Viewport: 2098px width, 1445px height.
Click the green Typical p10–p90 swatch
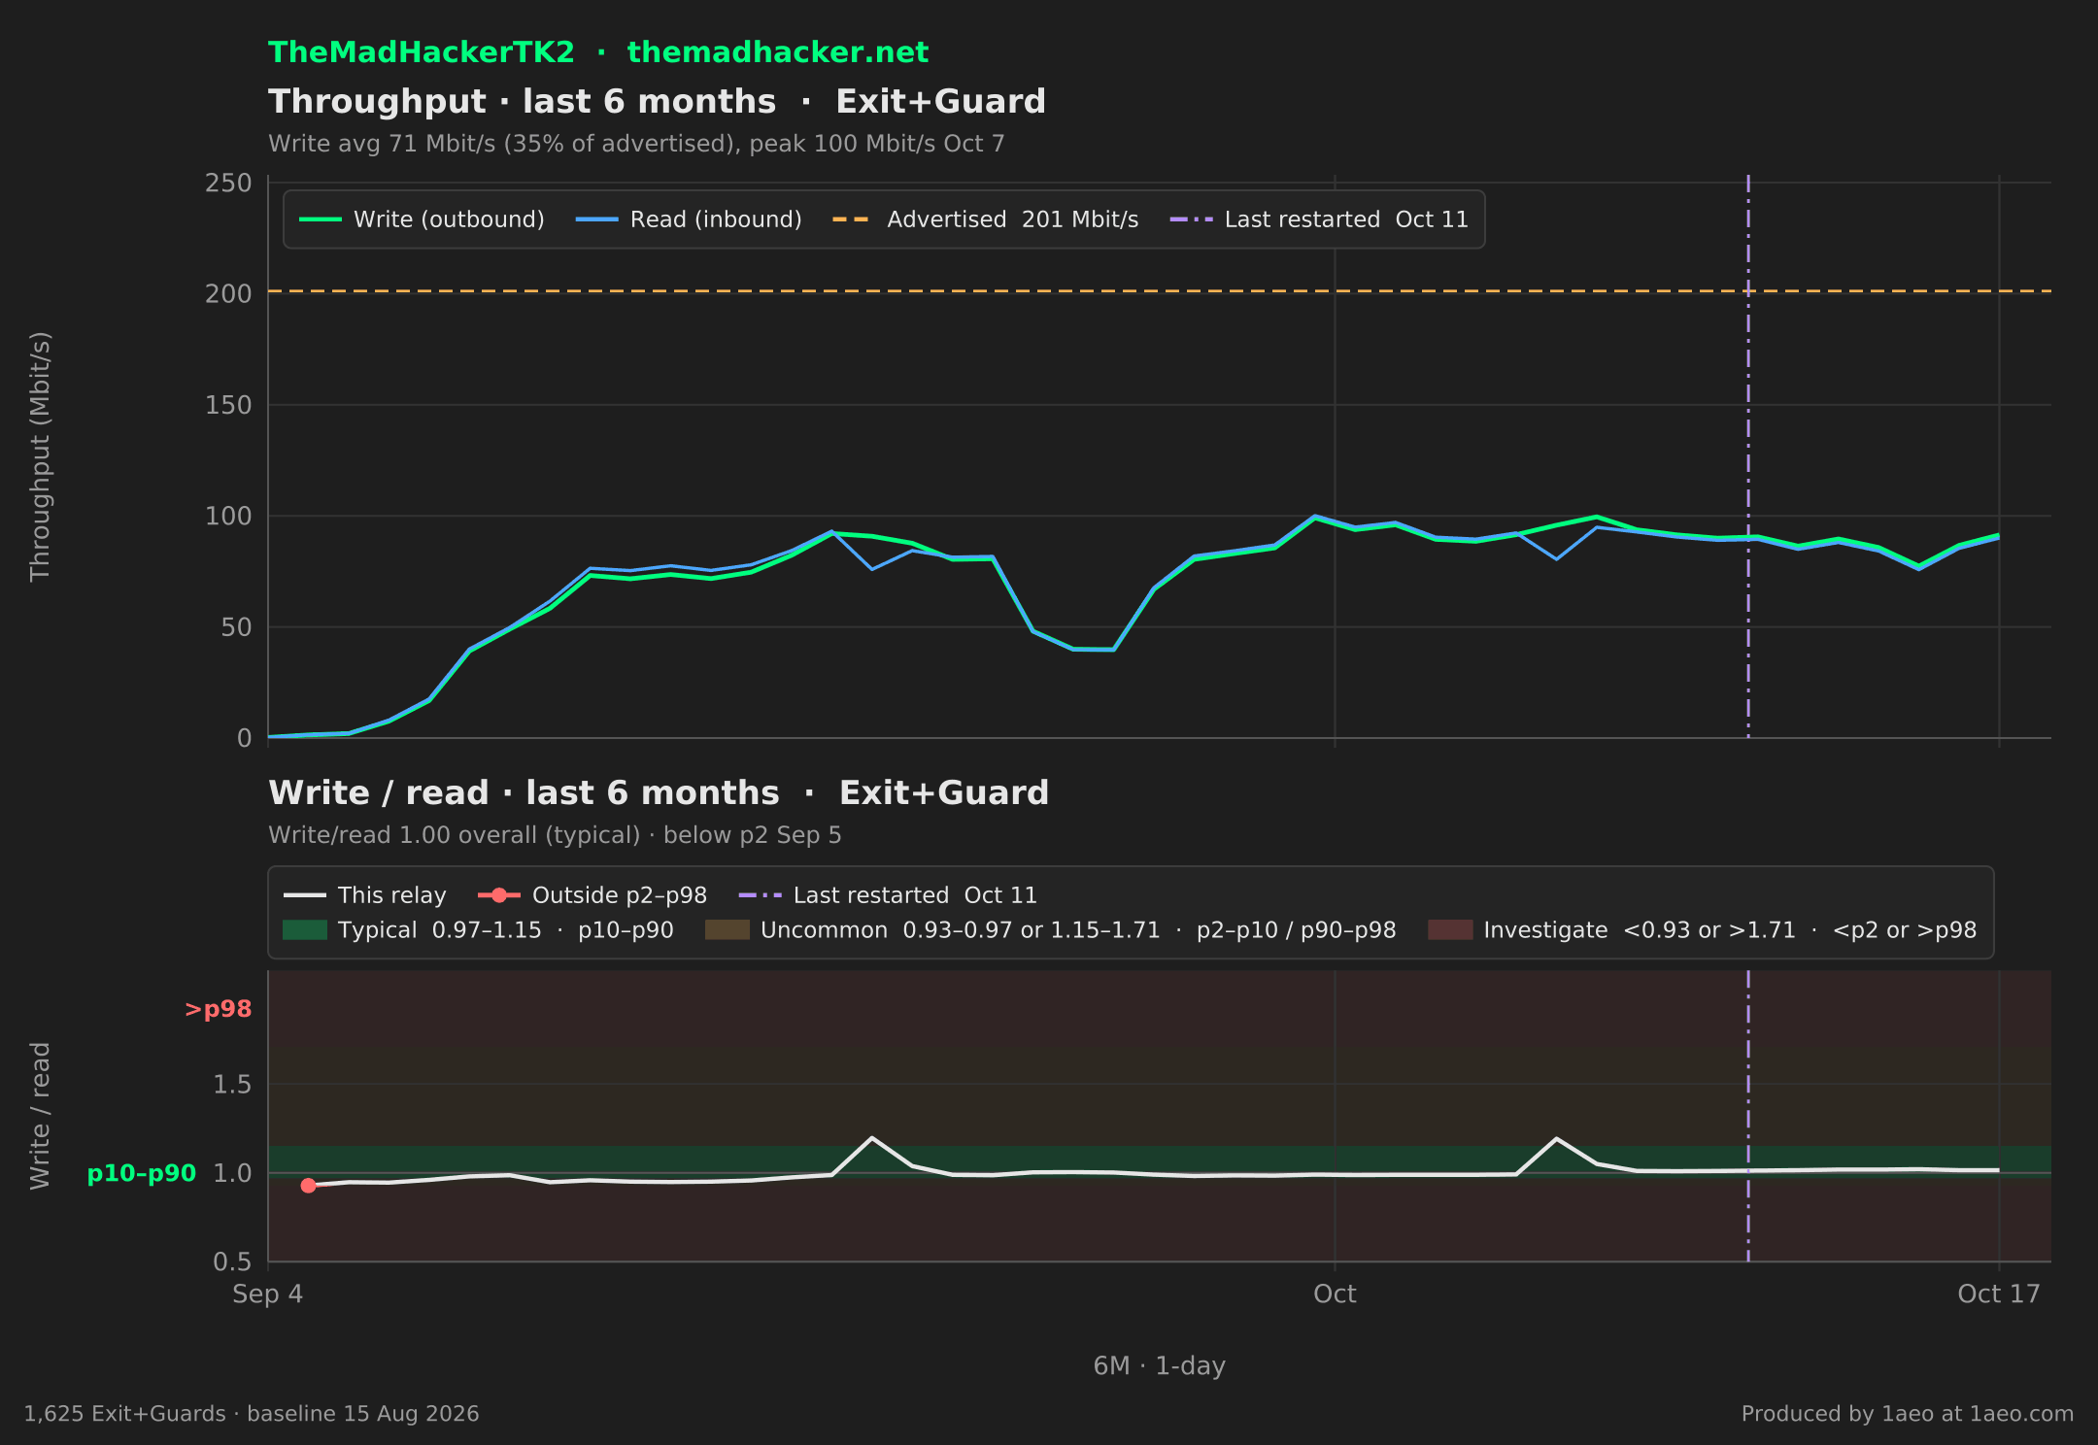click(x=305, y=930)
